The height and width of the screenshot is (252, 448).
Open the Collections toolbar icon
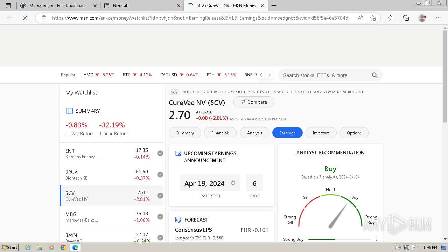pos(406,18)
